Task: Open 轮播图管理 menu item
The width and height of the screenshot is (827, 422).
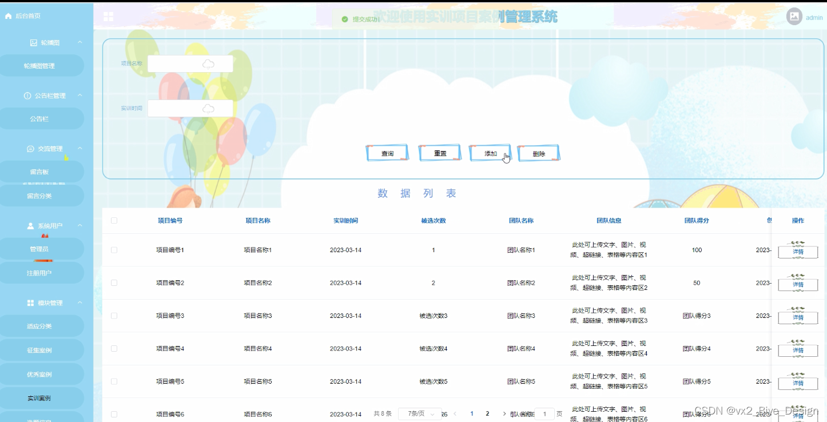Action: [x=40, y=66]
